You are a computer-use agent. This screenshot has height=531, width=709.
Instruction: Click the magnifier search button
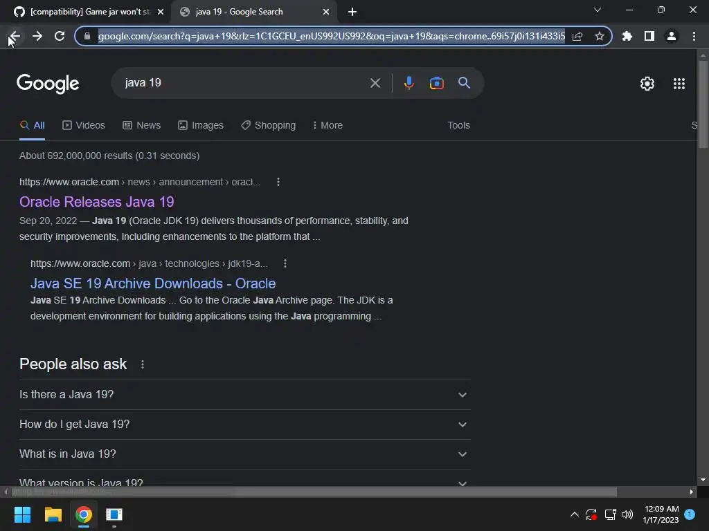464,83
